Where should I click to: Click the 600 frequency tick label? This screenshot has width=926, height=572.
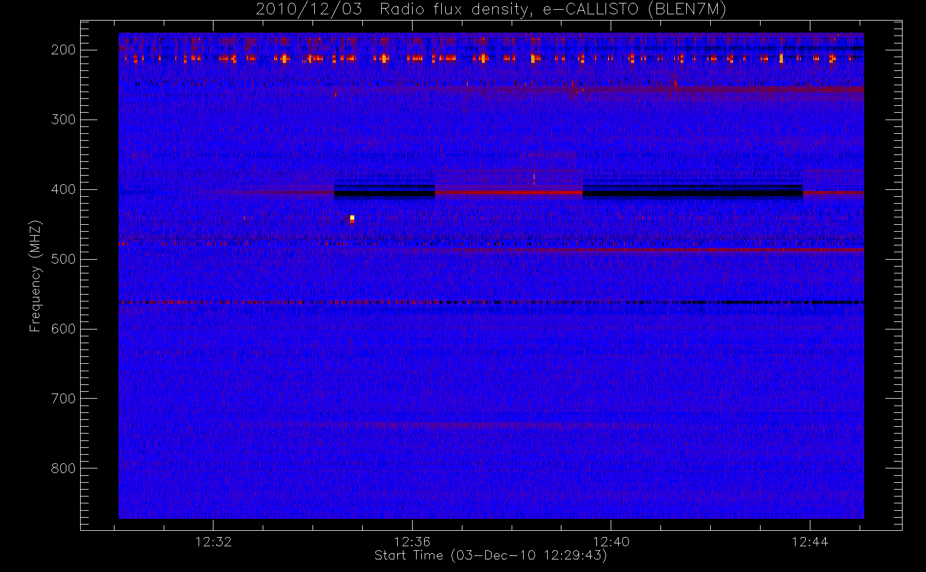tap(63, 329)
